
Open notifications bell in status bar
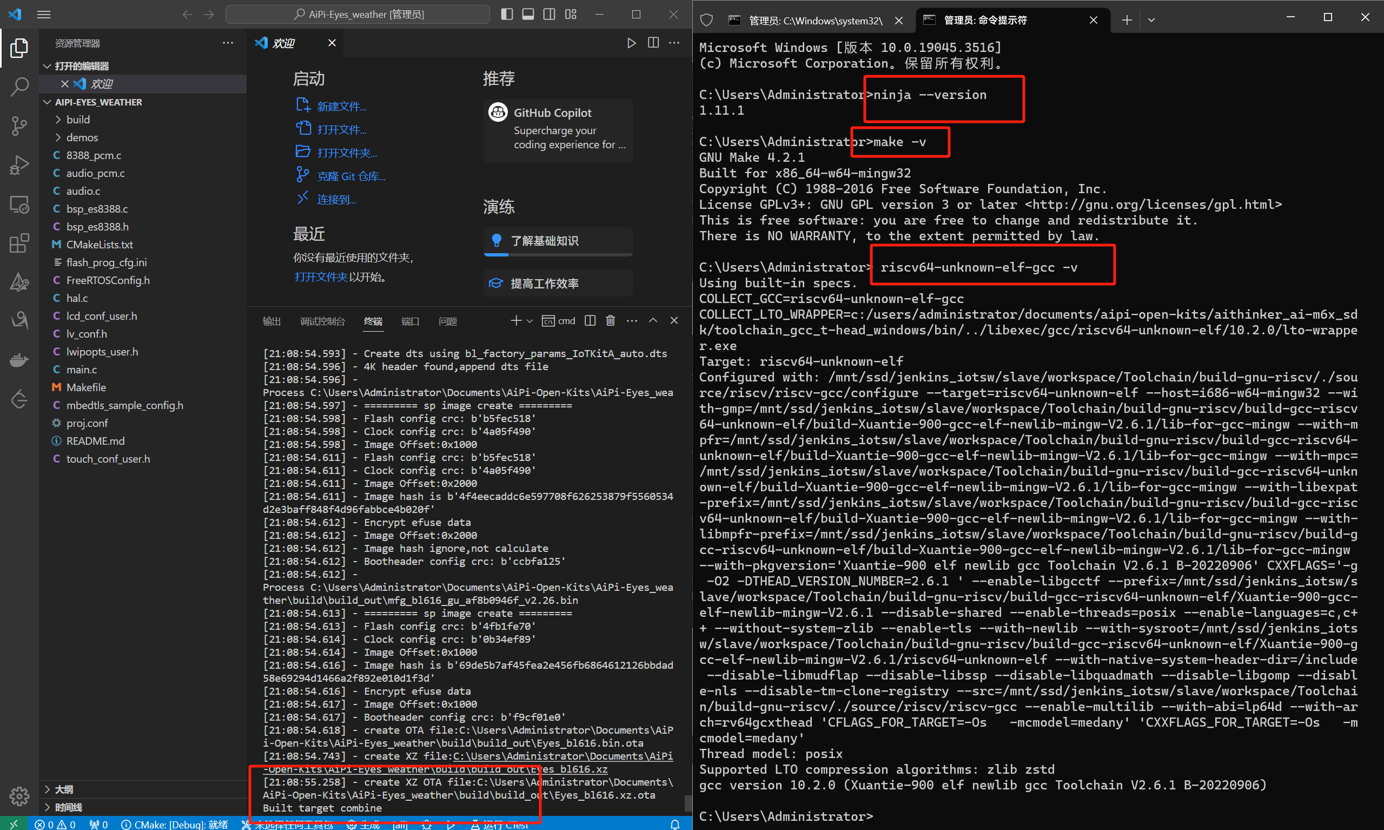(x=675, y=824)
